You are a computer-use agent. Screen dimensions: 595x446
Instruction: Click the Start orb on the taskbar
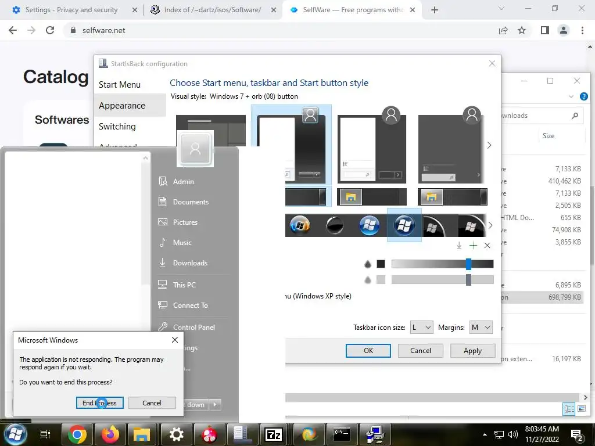pos(15,434)
